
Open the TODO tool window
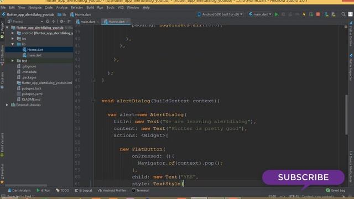(x=63, y=190)
